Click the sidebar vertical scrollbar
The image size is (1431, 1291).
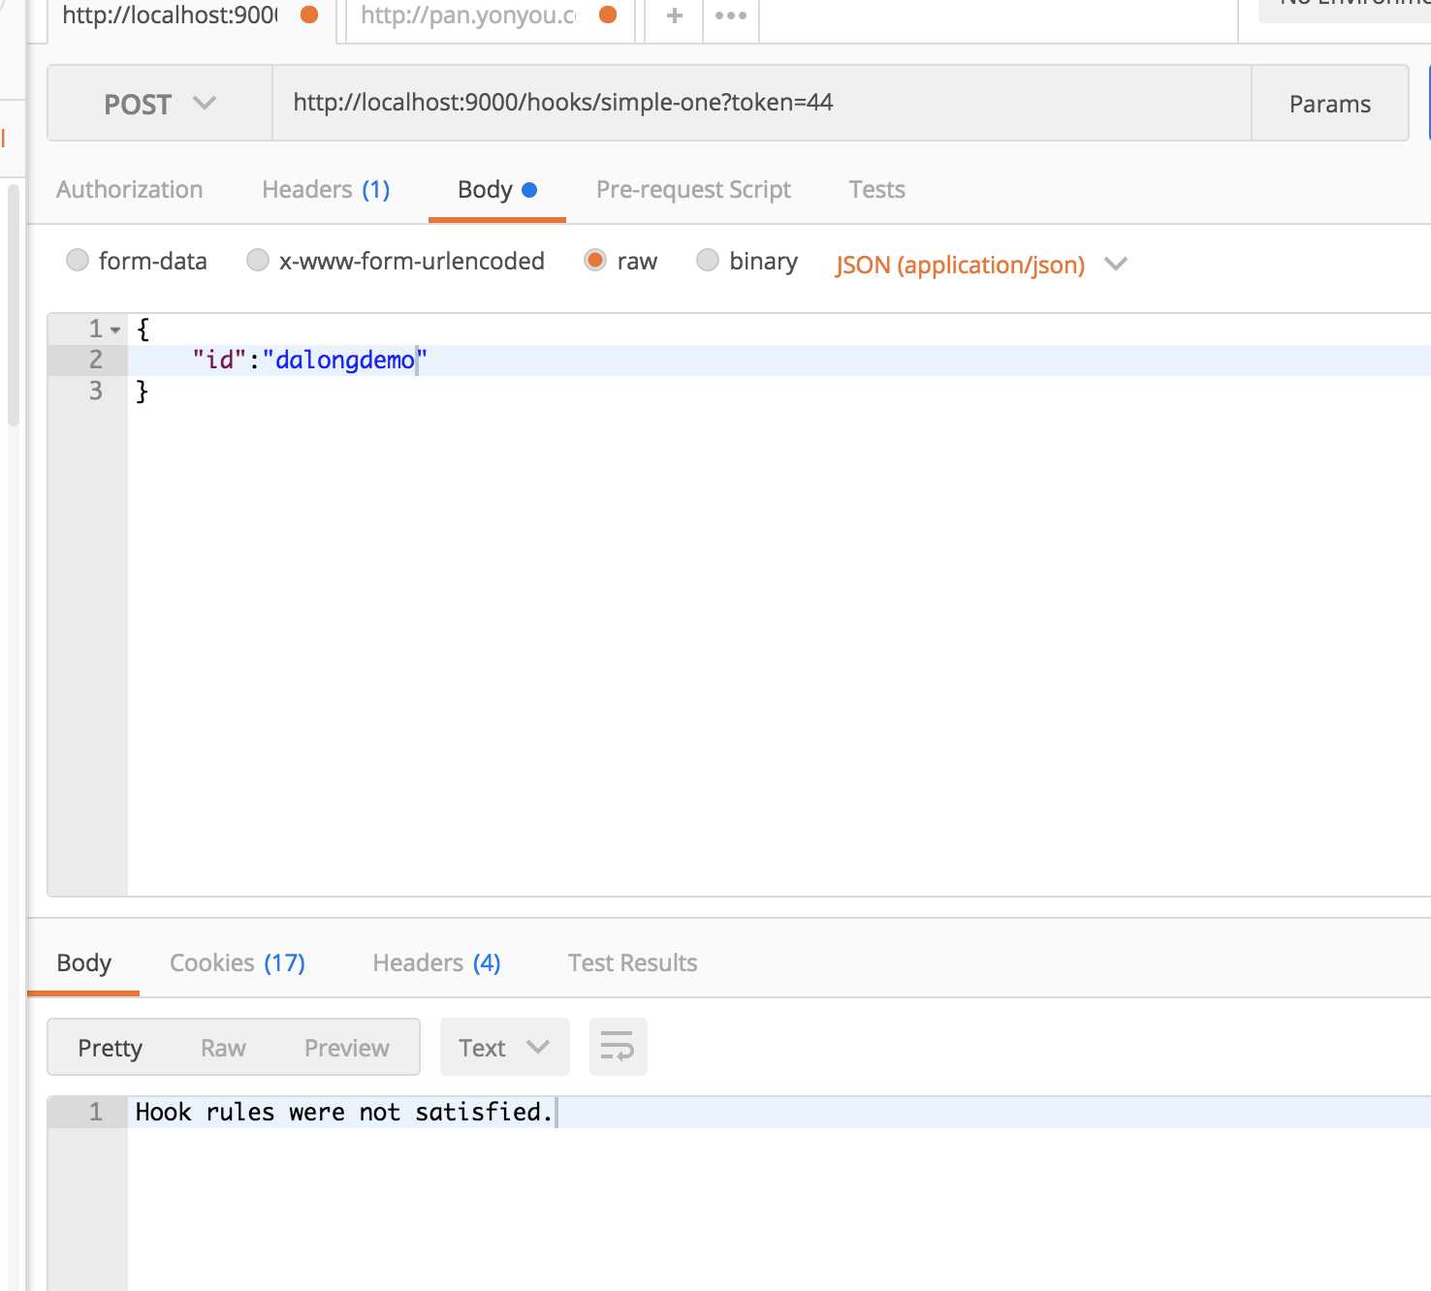(x=13, y=305)
